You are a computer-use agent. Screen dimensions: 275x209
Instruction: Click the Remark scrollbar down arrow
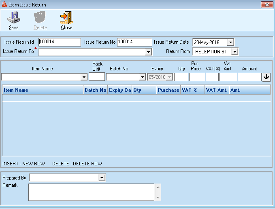pyautogui.click(x=158, y=197)
